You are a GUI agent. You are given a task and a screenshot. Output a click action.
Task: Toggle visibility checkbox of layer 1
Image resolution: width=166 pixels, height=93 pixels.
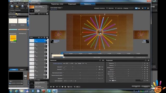tap(46, 41)
